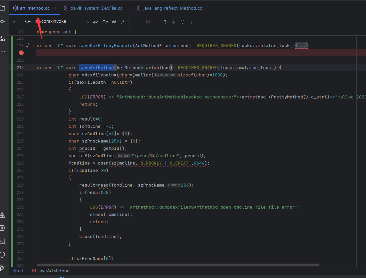
Task: Toggle Match Case search option
Action: pos(105,22)
